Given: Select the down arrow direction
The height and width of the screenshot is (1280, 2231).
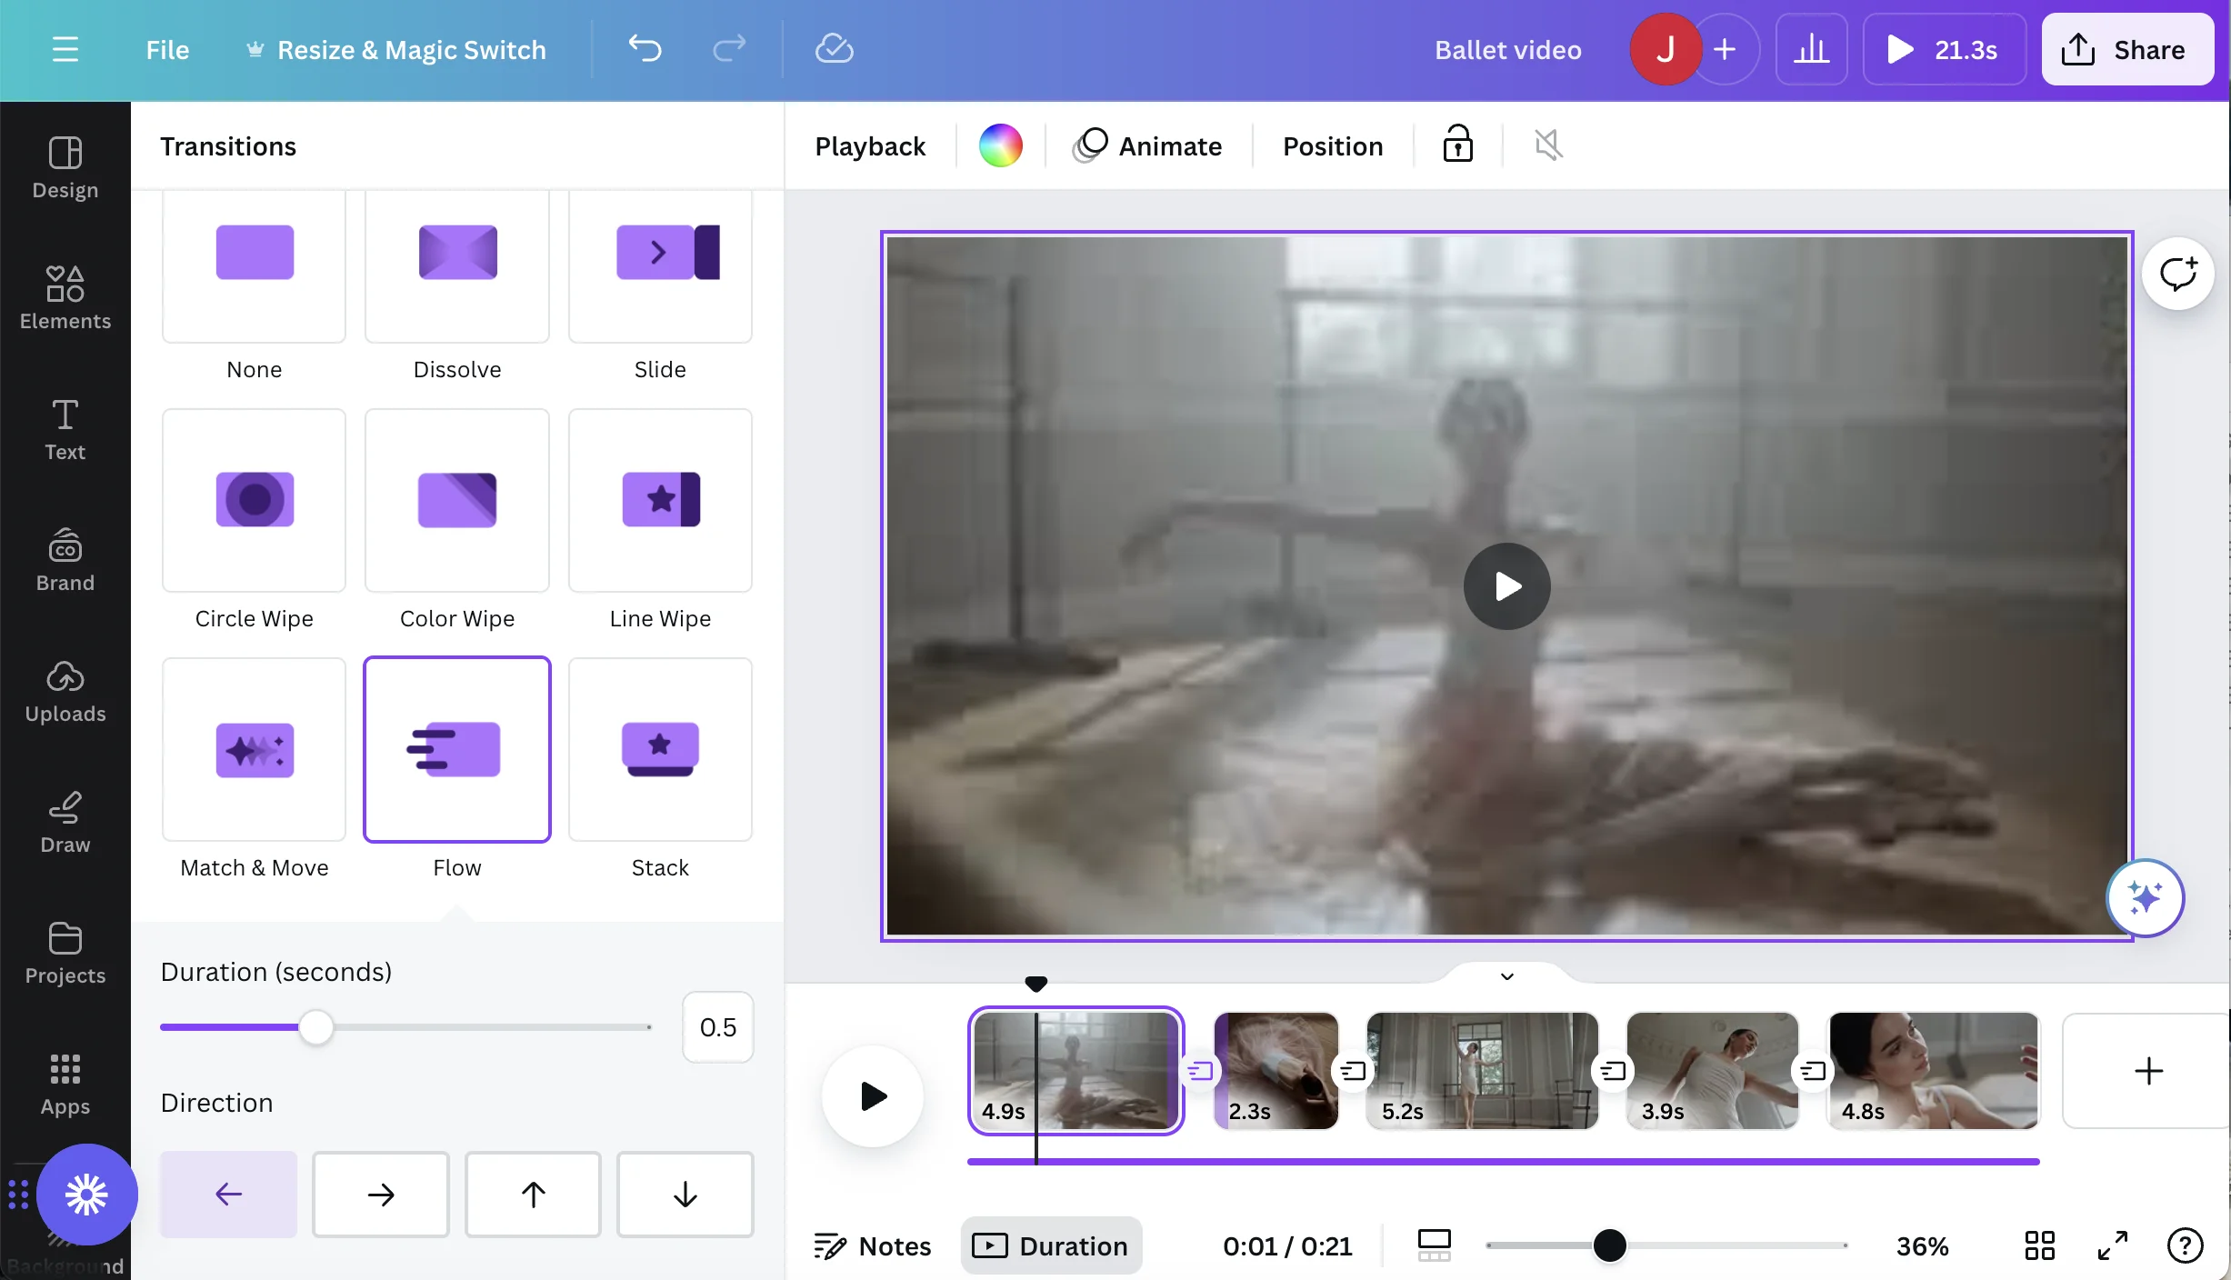Looking at the screenshot, I should click(685, 1194).
